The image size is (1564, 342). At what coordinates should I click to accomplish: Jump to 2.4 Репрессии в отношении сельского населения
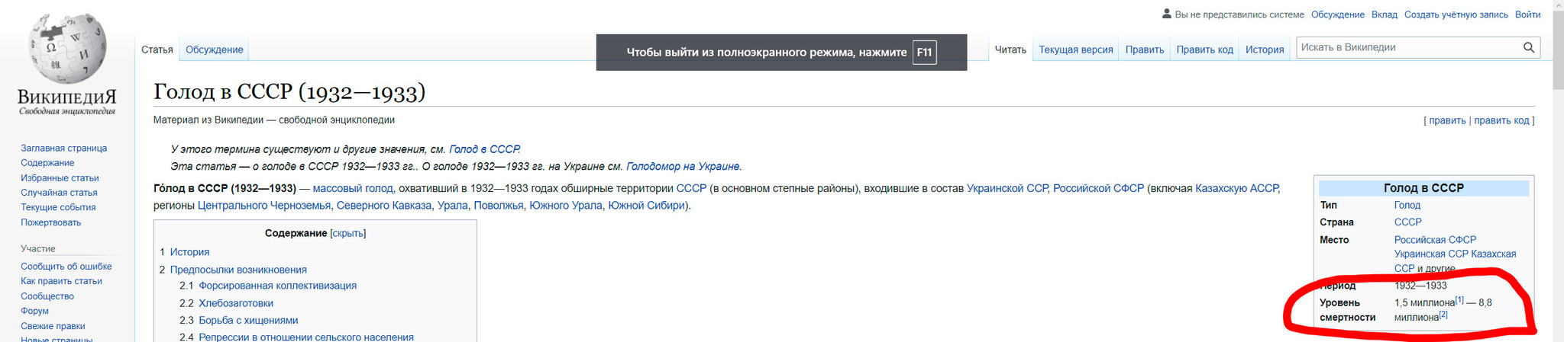[x=306, y=337]
